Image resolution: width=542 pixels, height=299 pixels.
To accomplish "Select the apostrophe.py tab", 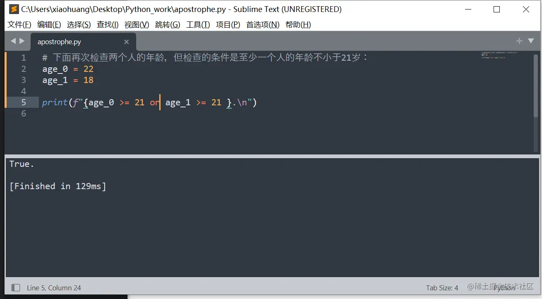I will [84, 42].
